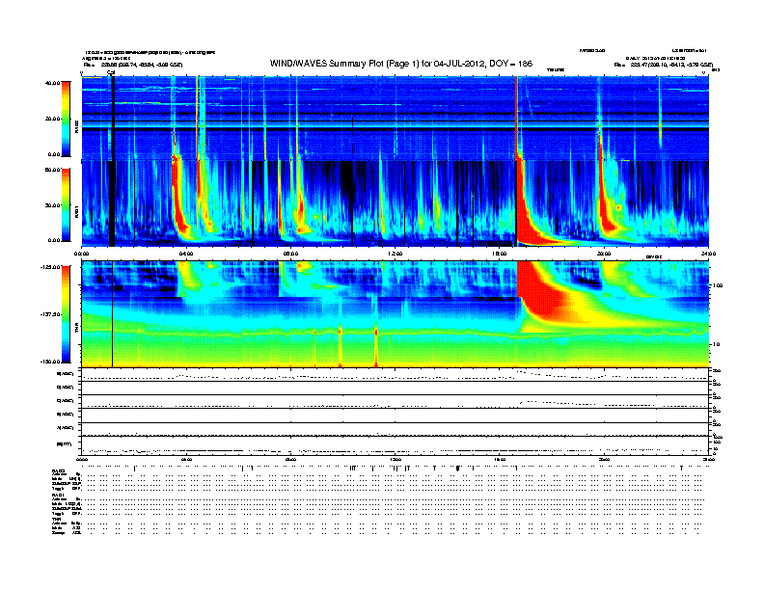764x590 pixels.
Task: Click the bottommost line plot panel above time axis
Action: click(396, 445)
